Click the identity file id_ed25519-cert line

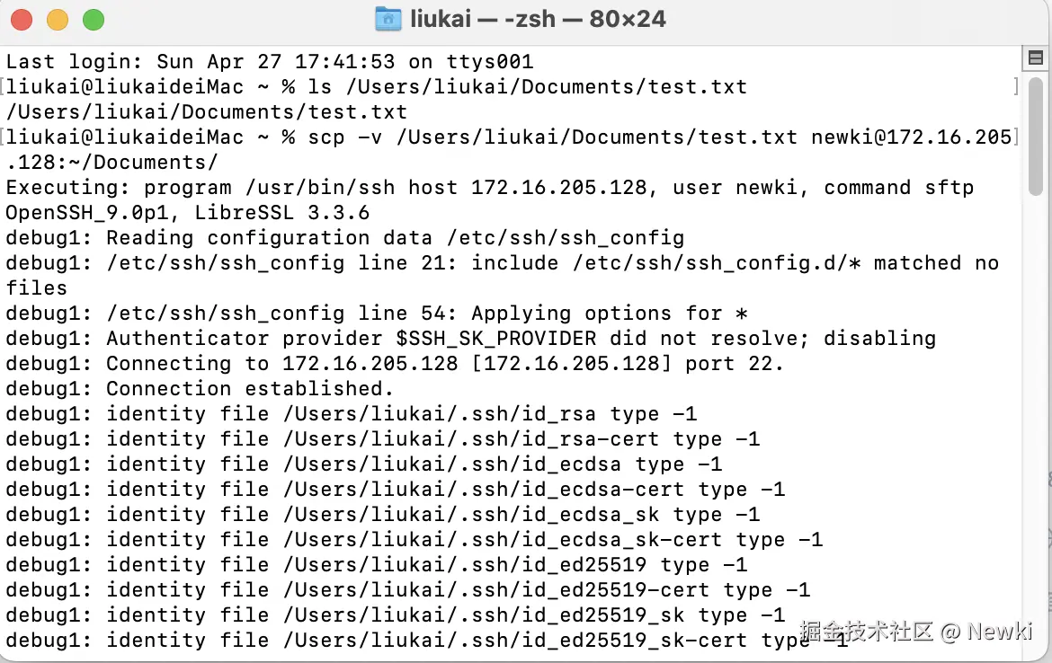(x=408, y=590)
